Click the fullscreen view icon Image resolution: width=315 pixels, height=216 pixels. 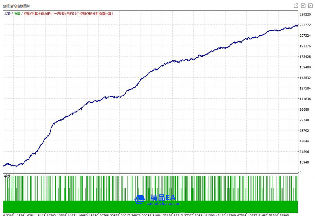pyautogui.click(x=303, y=6)
